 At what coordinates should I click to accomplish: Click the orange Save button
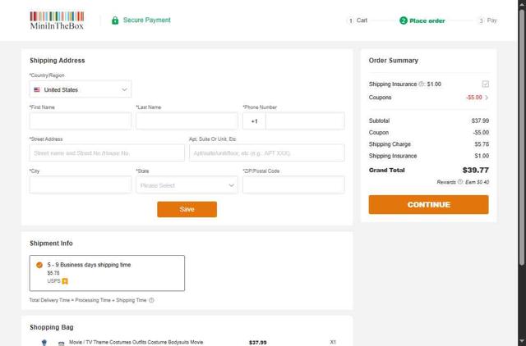pyautogui.click(x=187, y=209)
